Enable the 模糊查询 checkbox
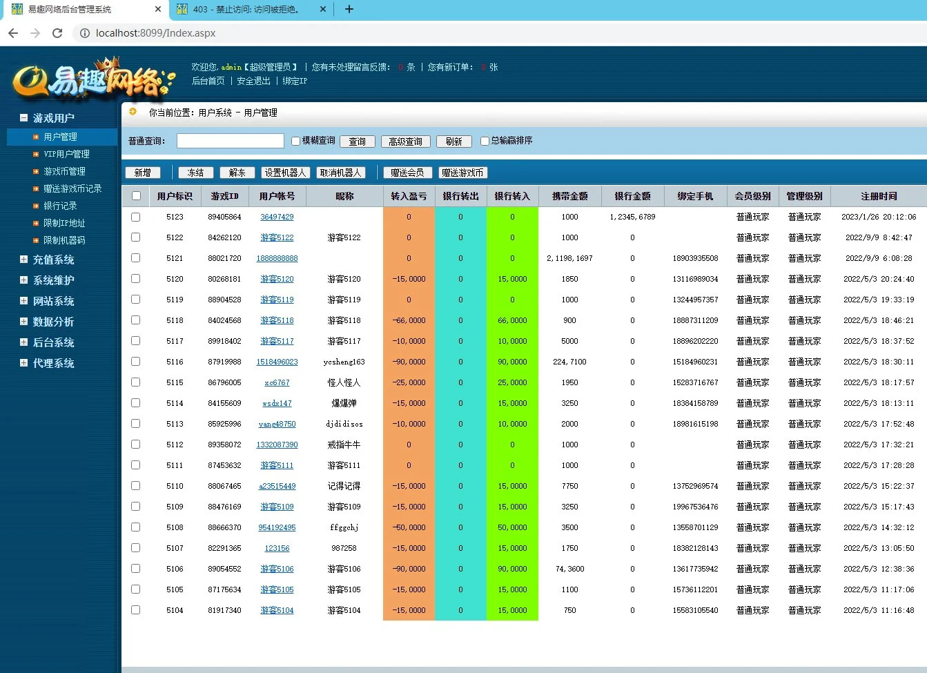Viewport: 927px width, 673px height. tap(295, 141)
